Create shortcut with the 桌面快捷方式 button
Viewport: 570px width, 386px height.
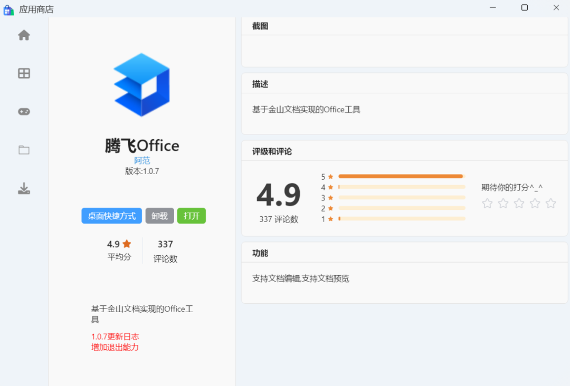[111, 216]
